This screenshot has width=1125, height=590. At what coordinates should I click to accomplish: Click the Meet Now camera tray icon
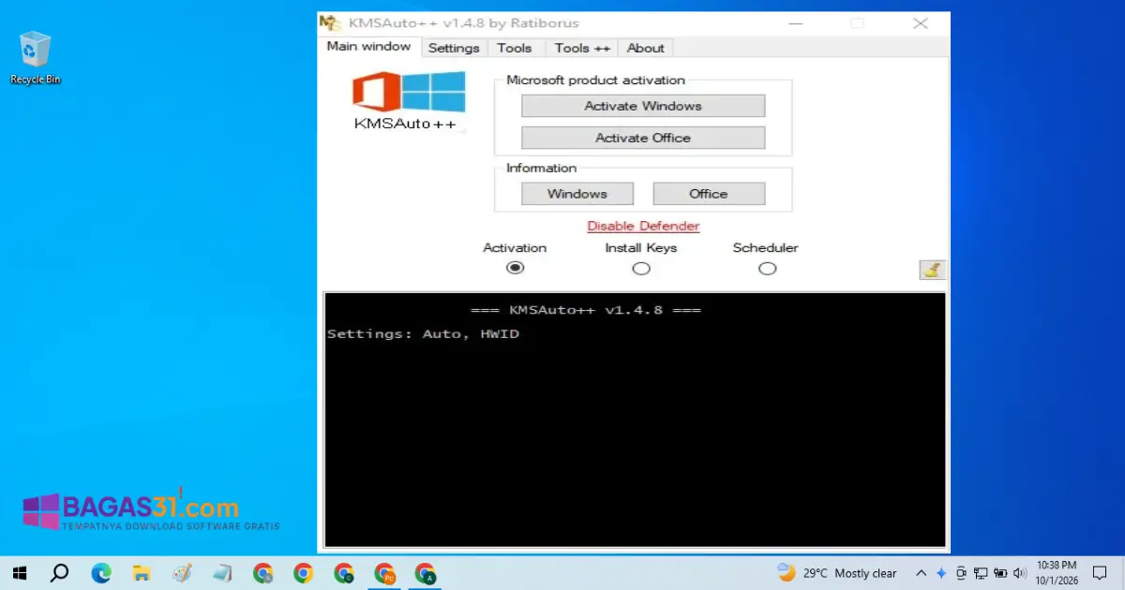click(961, 573)
